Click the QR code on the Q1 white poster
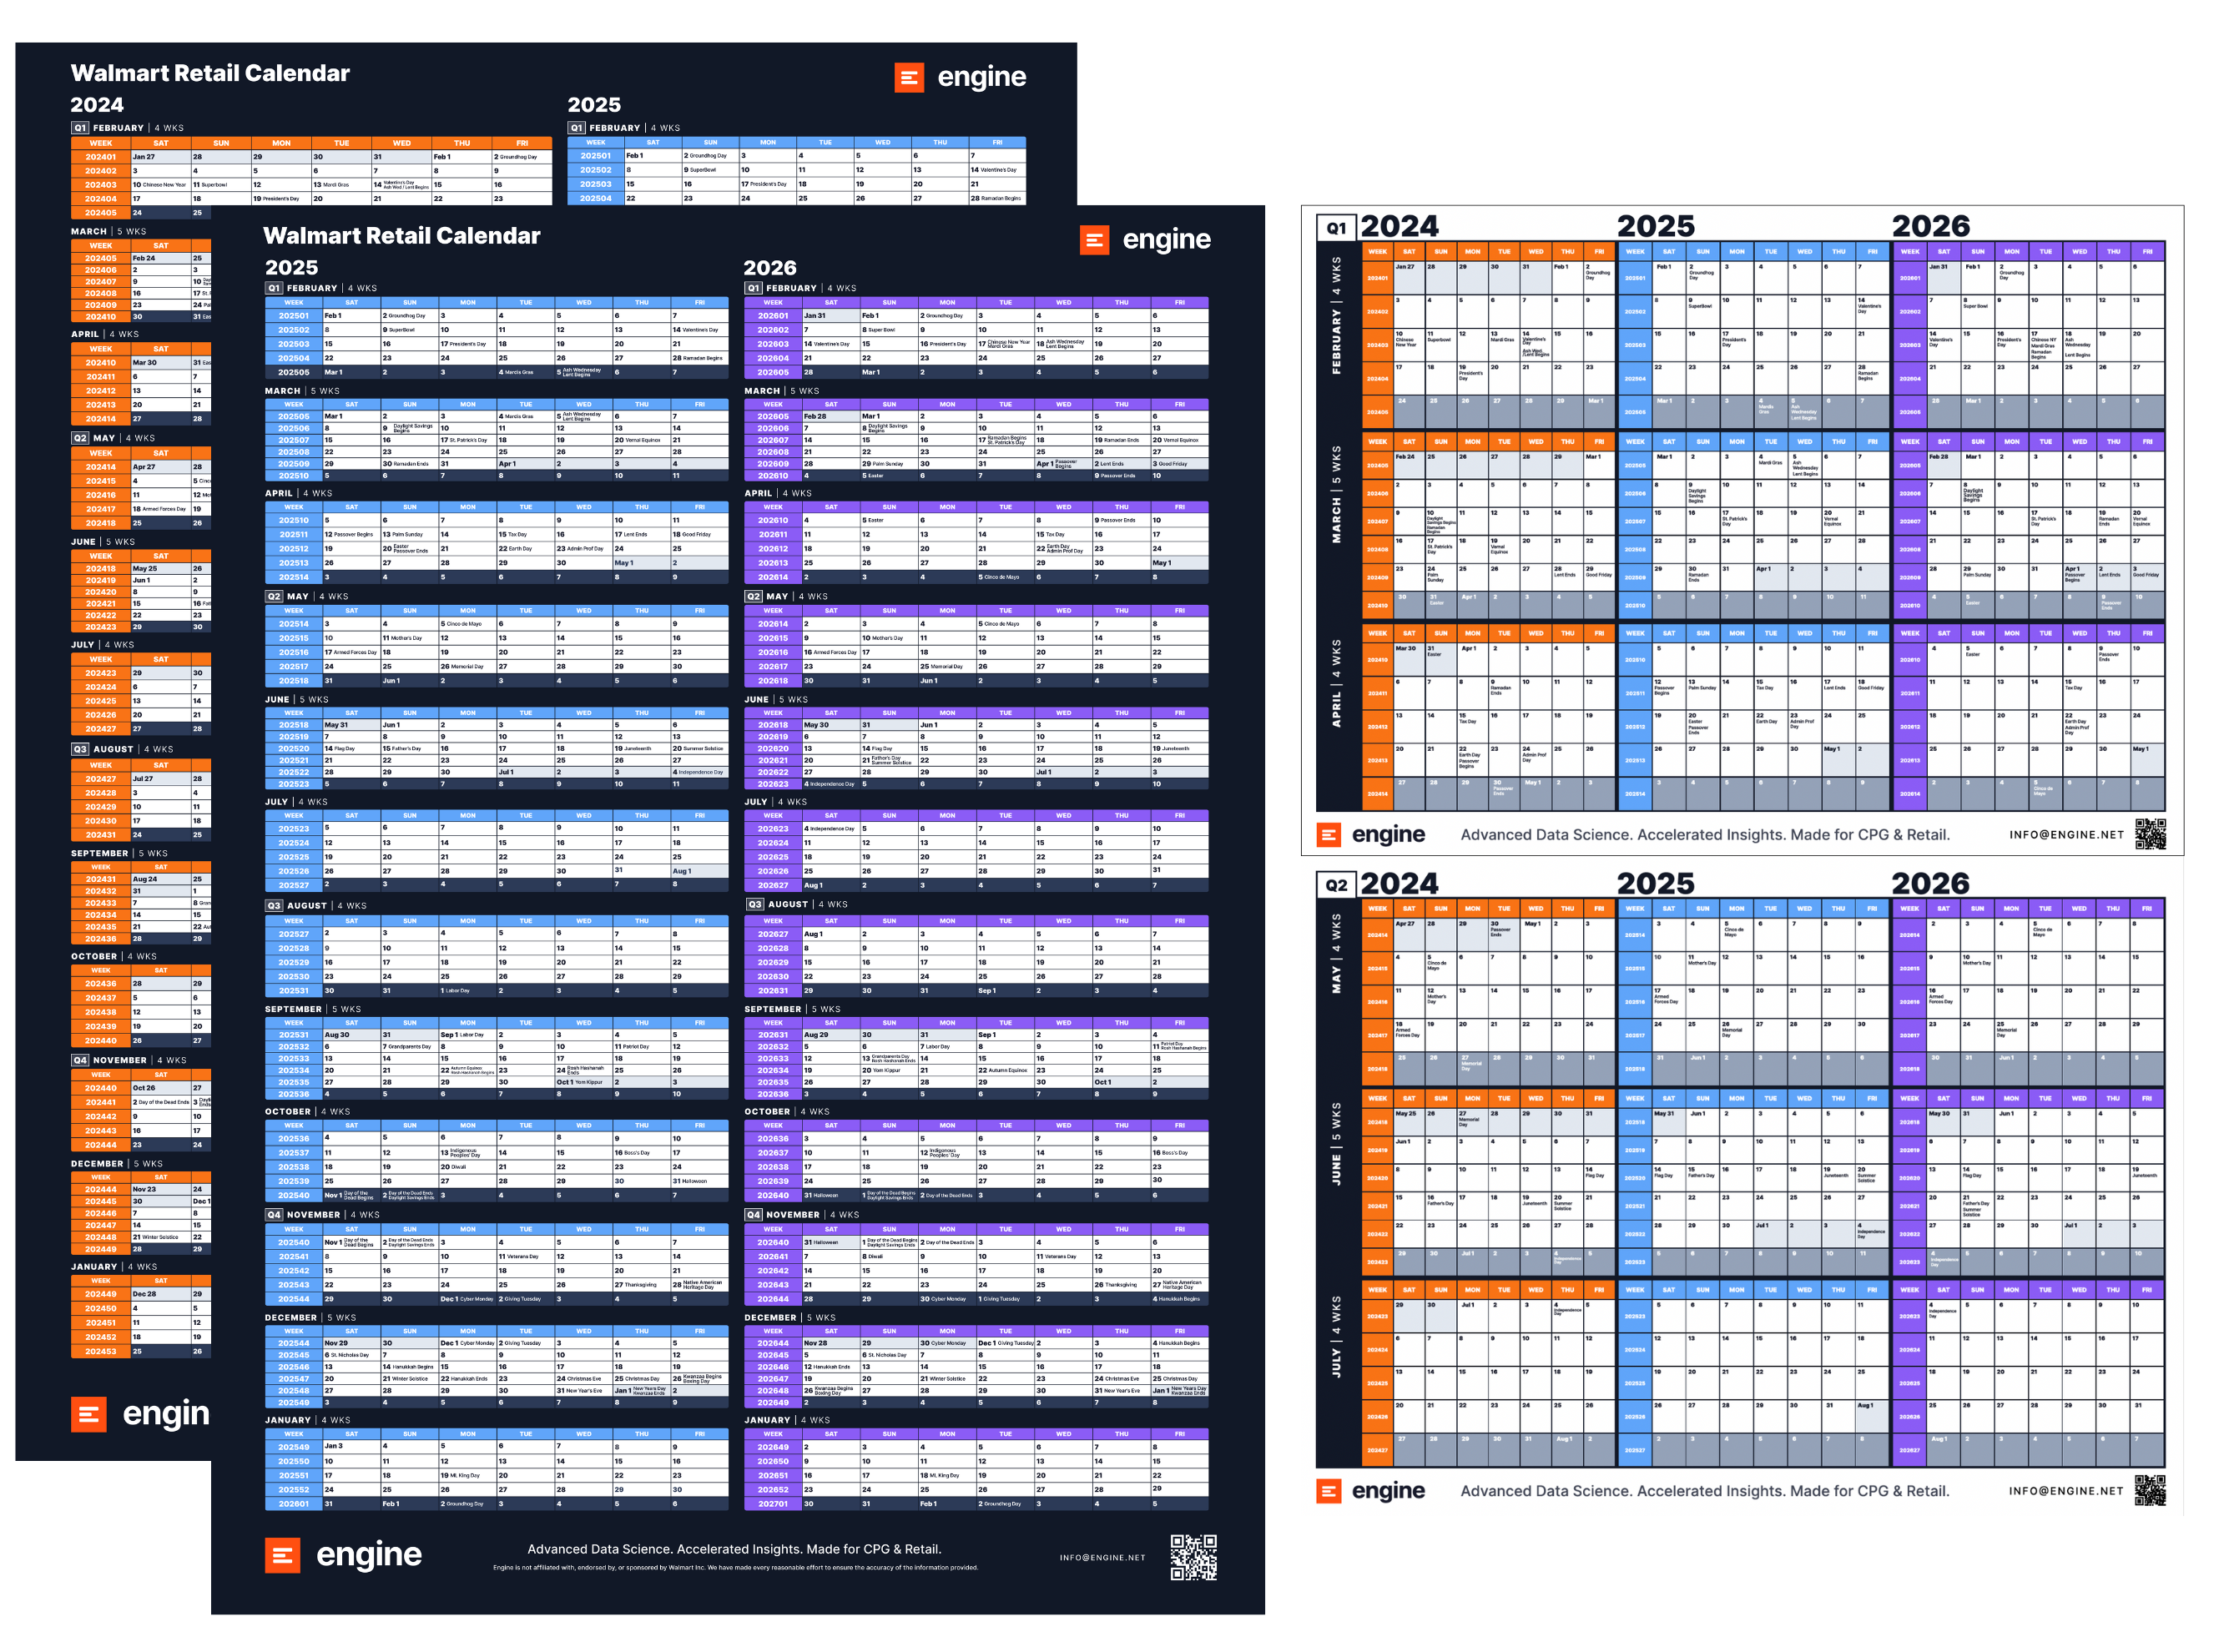Viewport: 2224px width, 1652px height. [x=2150, y=834]
